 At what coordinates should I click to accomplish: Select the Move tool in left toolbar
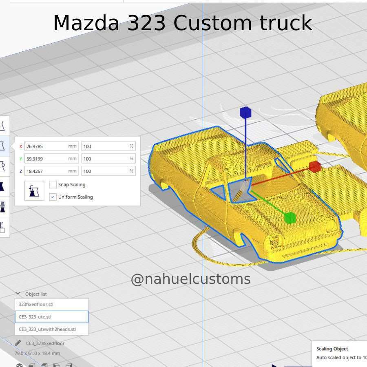pos(2,126)
